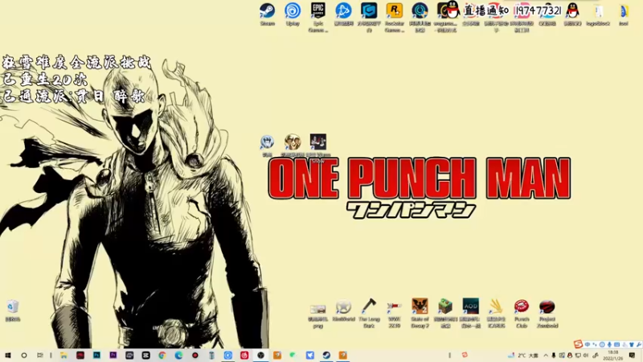Open Microsoft Edge from the taskbar
643x362 pixels.
coord(178,356)
